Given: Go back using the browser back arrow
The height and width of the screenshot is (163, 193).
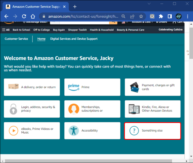Looking at the screenshot, I should (6, 16).
